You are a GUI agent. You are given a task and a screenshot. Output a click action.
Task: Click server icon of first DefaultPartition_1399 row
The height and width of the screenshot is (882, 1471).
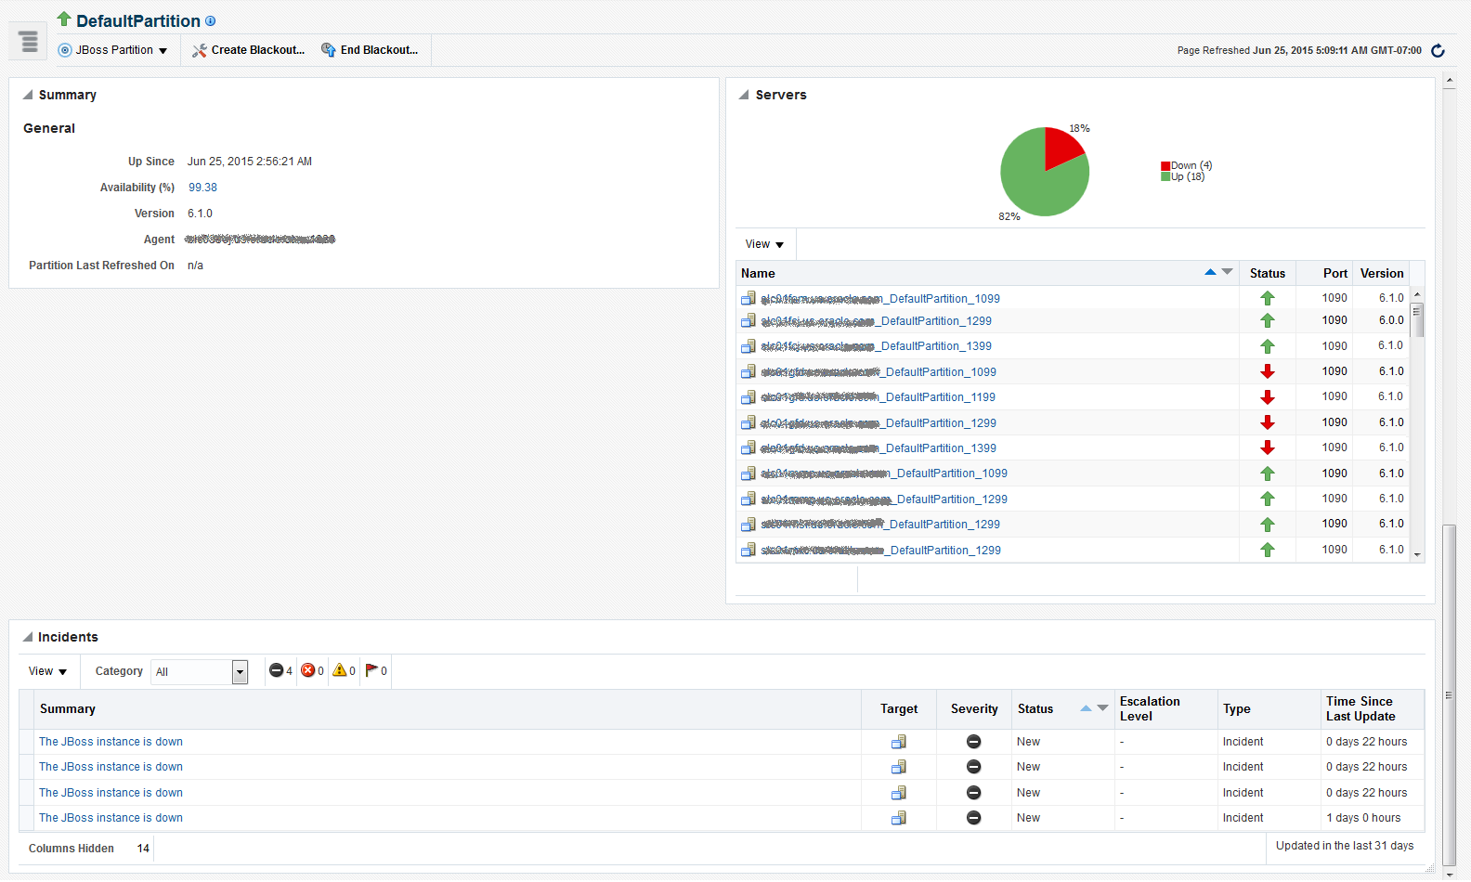pyautogui.click(x=748, y=346)
